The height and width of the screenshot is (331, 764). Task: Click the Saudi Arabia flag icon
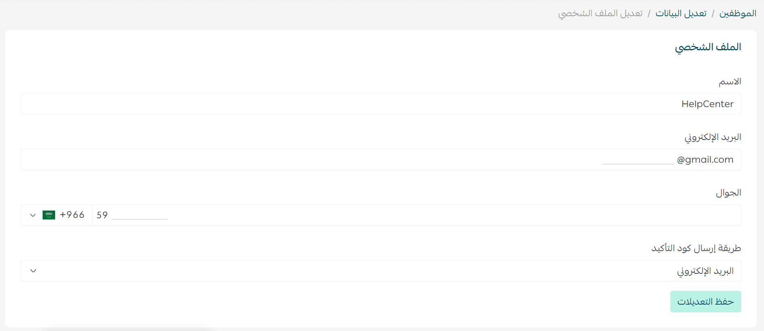click(49, 215)
